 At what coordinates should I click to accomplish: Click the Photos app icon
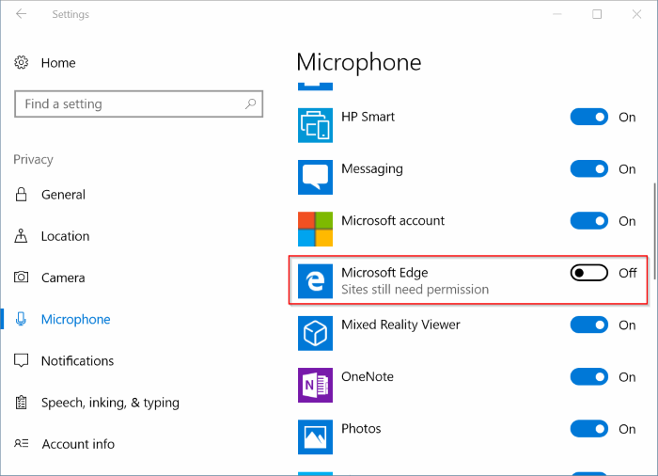[315, 436]
